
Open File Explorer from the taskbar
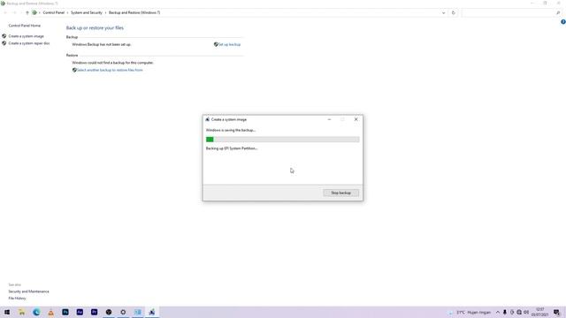coord(21,312)
